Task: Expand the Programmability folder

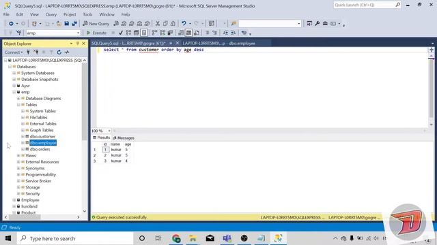Action: [18, 174]
